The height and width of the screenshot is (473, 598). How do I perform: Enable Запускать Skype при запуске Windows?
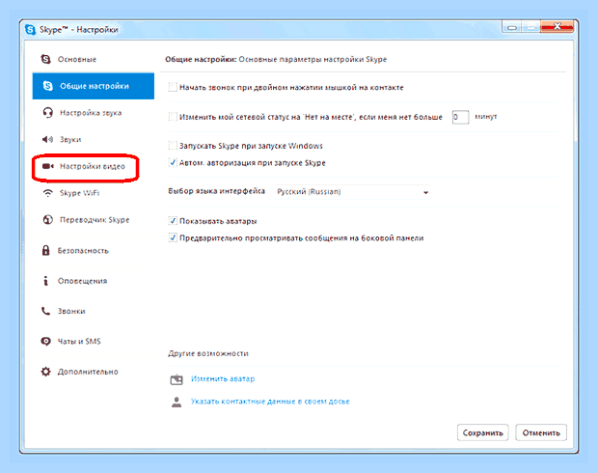tap(173, 146)
